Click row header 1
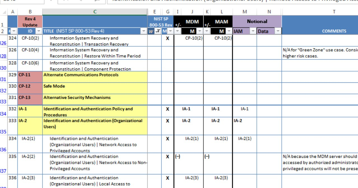The height and width of the screenshot is (188, 358). click(3, 25)
